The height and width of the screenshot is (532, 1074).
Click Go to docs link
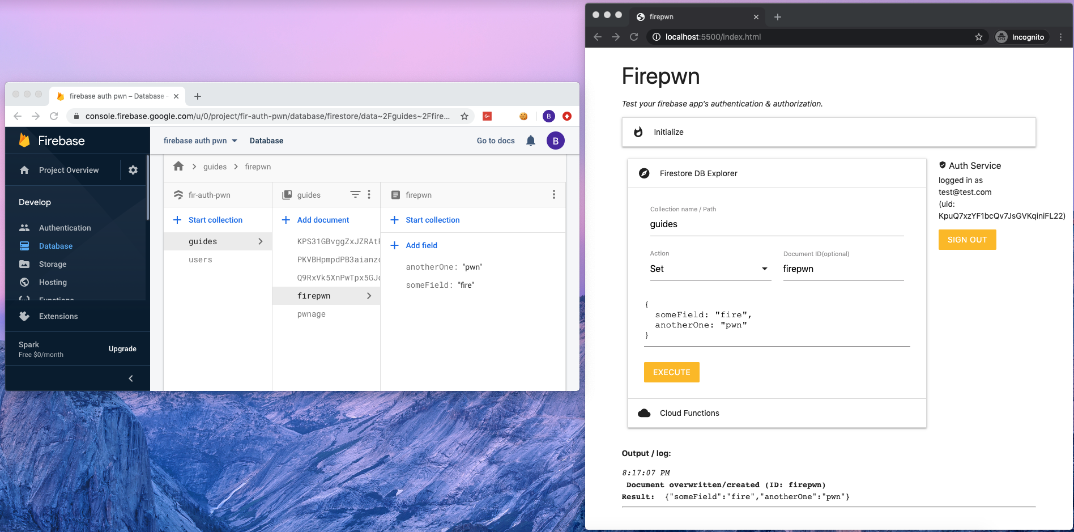click(x=496, y=141)
